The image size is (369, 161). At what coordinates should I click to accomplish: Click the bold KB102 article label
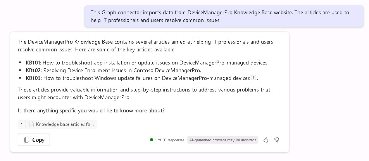(x=33, y=70)
